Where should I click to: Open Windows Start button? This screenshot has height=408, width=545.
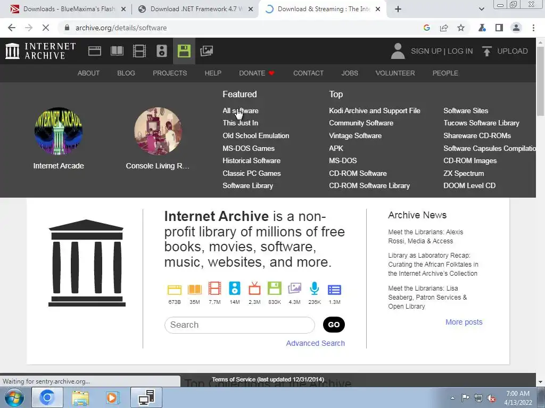tap(14, 398)
